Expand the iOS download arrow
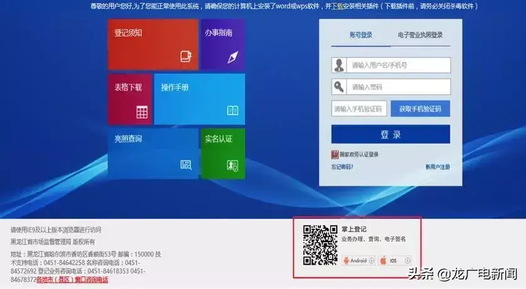Image resolution: width=526 pixels, height=289 pixels. 408,260
